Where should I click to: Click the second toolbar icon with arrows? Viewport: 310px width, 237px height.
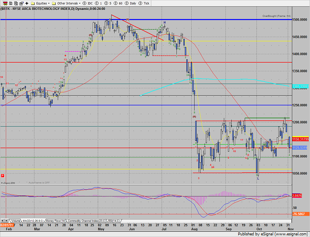pyautogui.click(x=11, y=3)
